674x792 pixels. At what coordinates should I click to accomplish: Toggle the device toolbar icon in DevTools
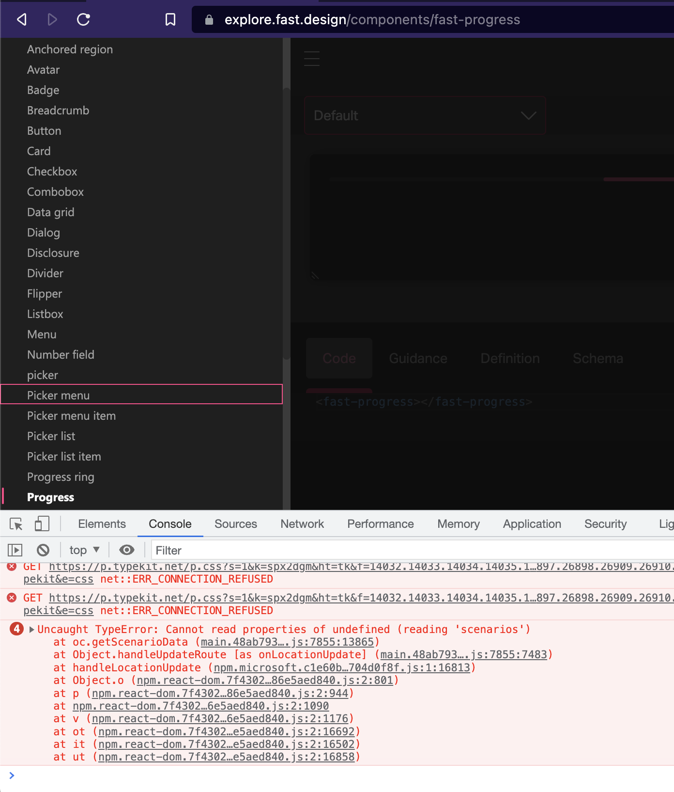tap(42, 524)
